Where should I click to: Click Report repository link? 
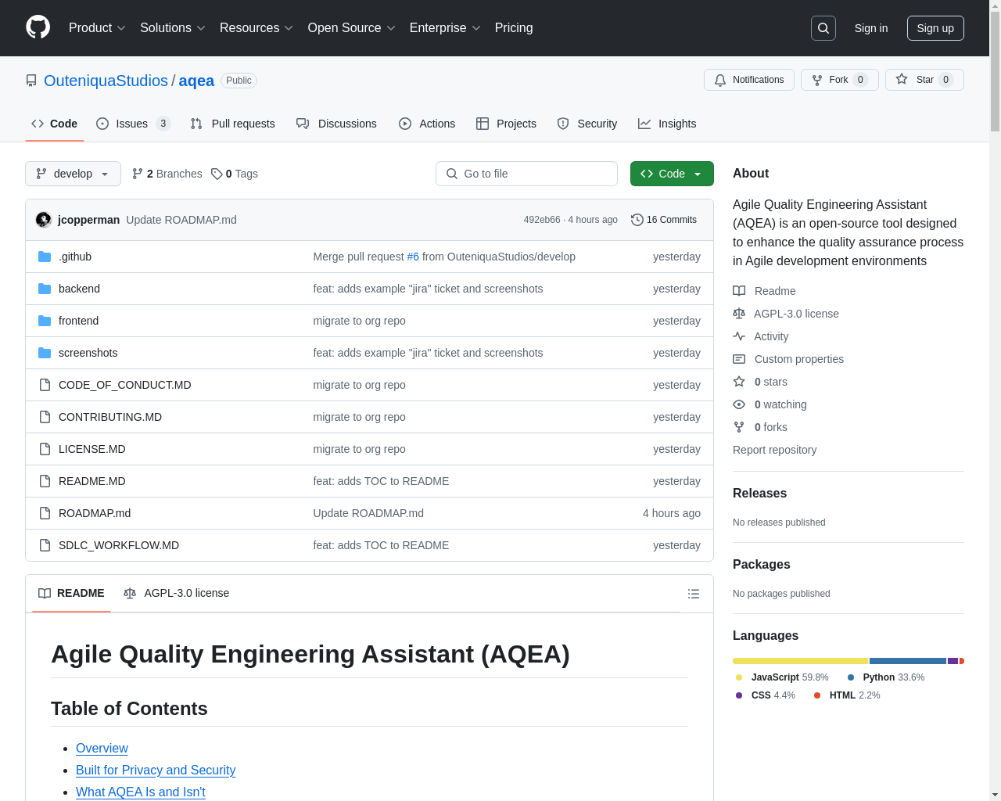point(774,450)
